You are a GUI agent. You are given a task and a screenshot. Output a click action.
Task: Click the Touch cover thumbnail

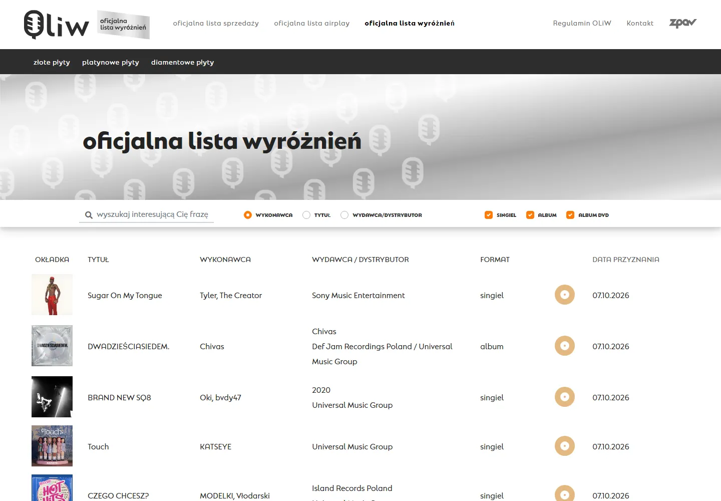pyautogui.click(x=52, y=446)
